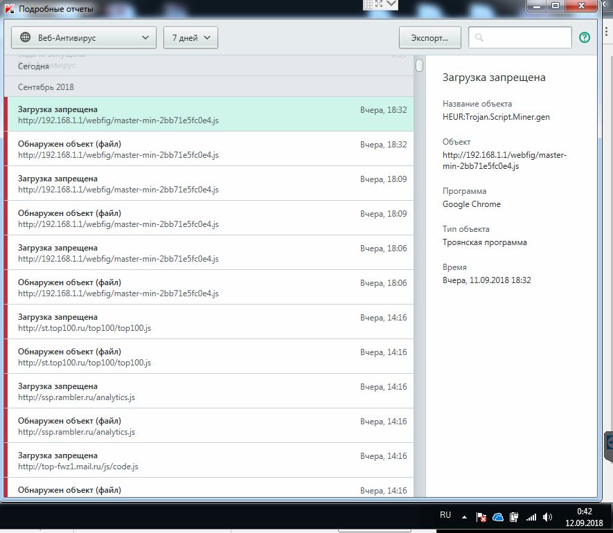
Task: Click the report list scrollbar thumb
Action: point(420,65)
